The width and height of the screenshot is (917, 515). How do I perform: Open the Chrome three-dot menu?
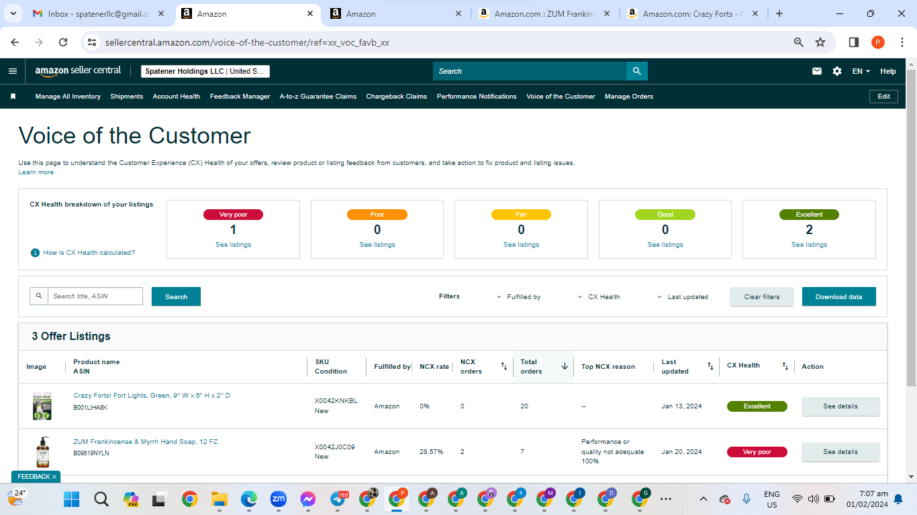pos(902,42)
